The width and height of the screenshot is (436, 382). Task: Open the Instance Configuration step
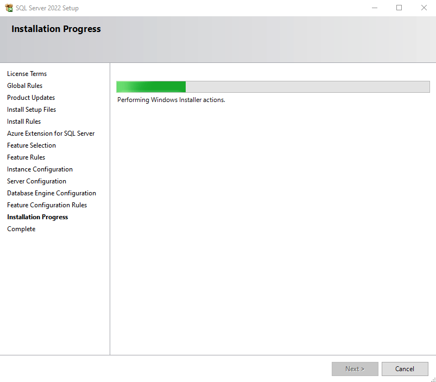point(40,169)
